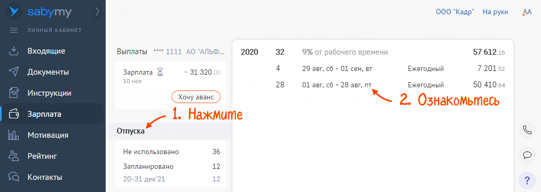Select the Зарплата wallet icon

[x=13, y=114]
